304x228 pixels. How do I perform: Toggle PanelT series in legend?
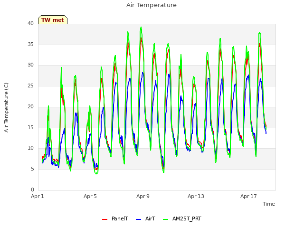pos(115,218)
